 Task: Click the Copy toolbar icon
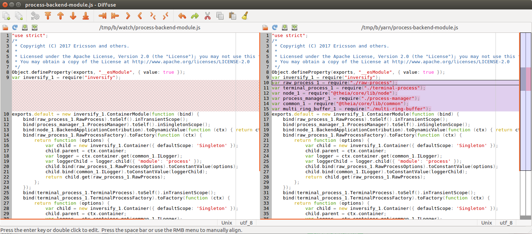(x=220, y=16)
